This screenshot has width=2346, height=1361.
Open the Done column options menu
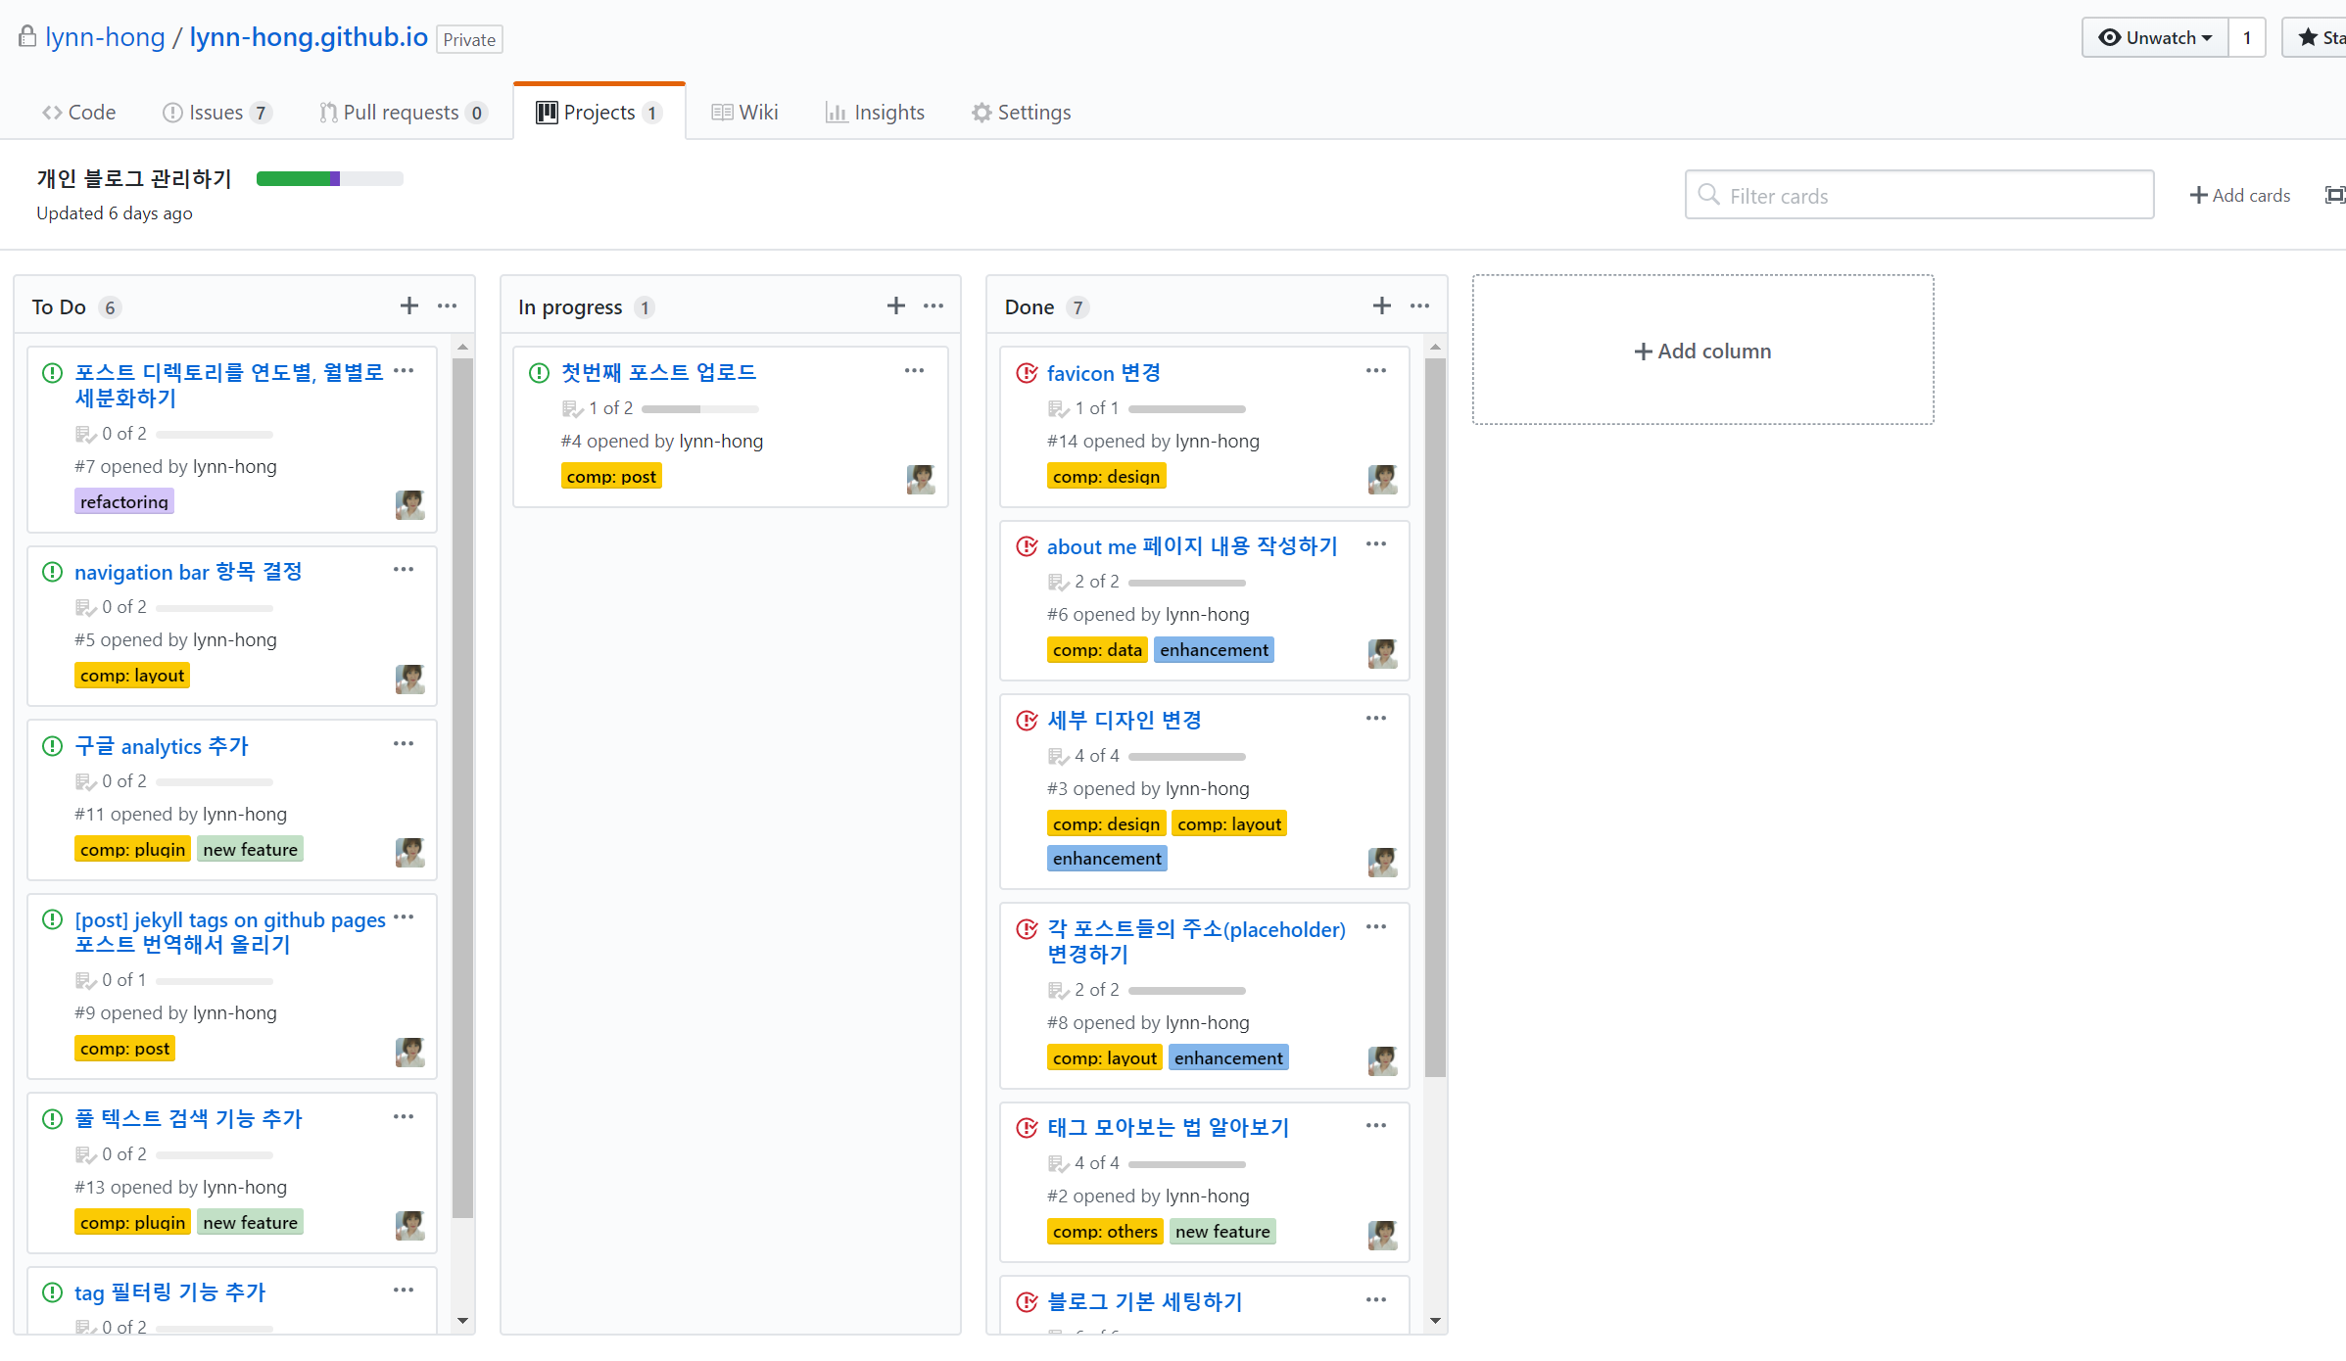[1419, 305]
